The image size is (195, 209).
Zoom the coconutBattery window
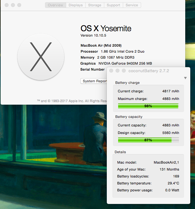[124, 71]
